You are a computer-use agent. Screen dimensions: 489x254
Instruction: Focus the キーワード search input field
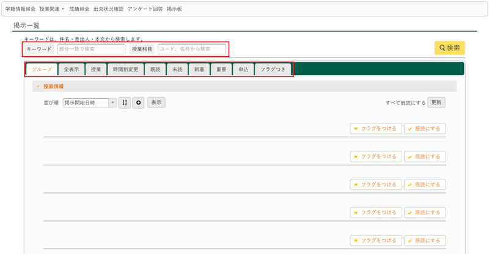coord(91,49)
